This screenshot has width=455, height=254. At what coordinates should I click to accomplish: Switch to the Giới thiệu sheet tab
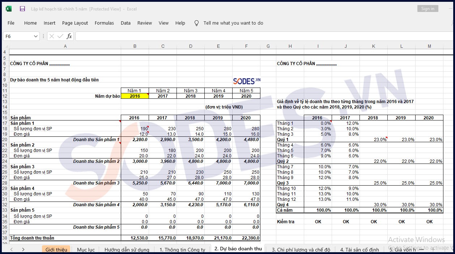(56, 249)
